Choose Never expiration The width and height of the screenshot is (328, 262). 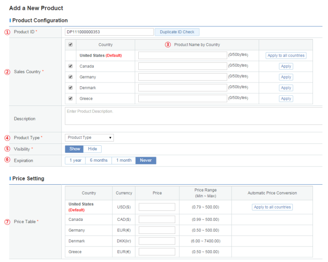tap(146, 160)
